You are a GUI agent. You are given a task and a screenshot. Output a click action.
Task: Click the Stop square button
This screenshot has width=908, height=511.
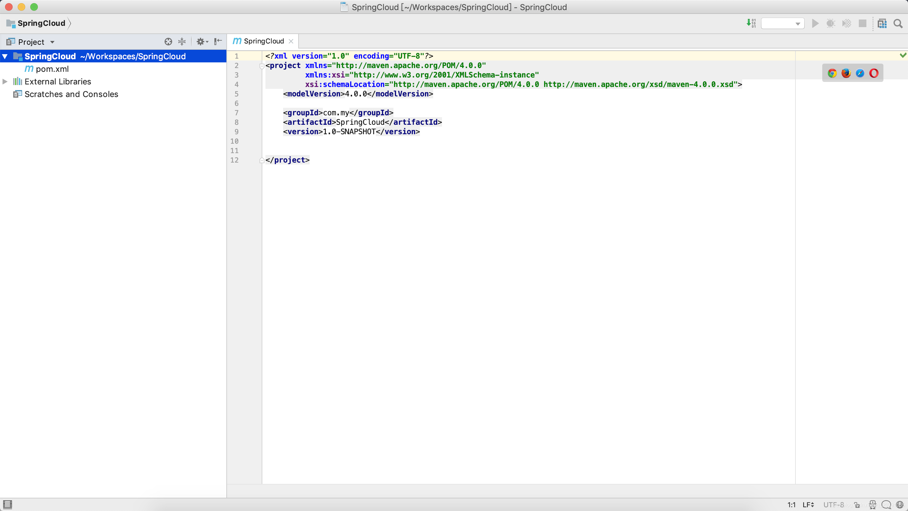click(x=863, y=24)
